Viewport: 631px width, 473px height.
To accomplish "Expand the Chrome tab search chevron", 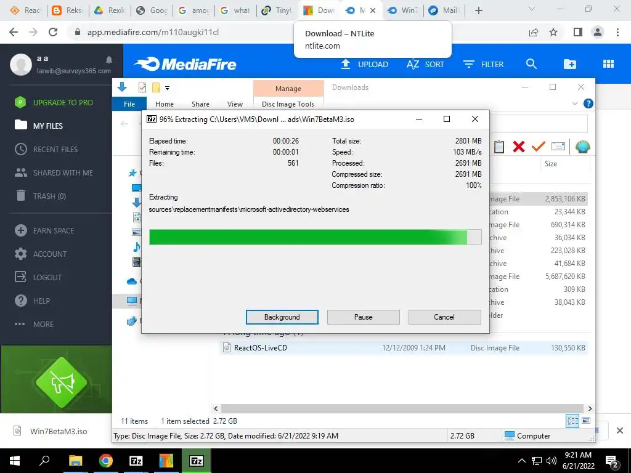I will pos(531,9).
